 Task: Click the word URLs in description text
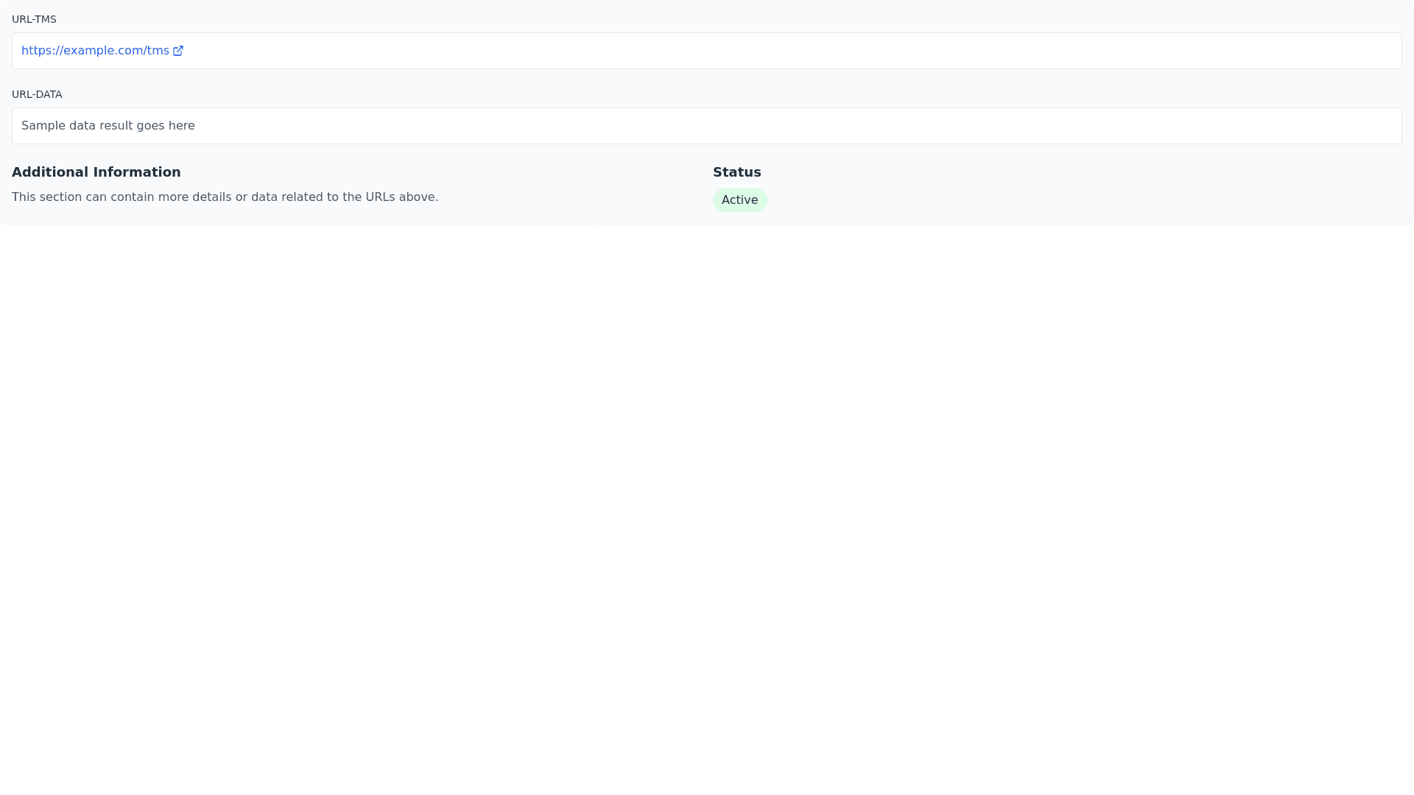[x=380, y=197]
